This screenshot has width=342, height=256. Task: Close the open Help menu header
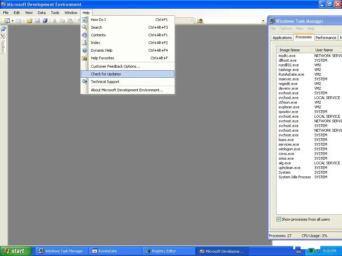pos(86,13)
